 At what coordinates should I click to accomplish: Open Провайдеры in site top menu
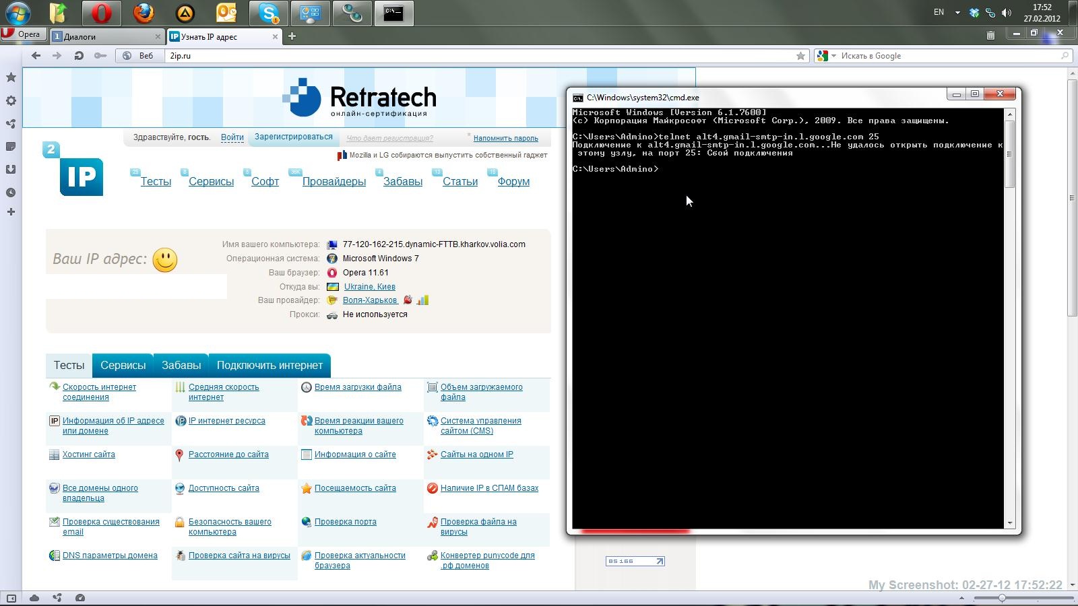point(334,181)
